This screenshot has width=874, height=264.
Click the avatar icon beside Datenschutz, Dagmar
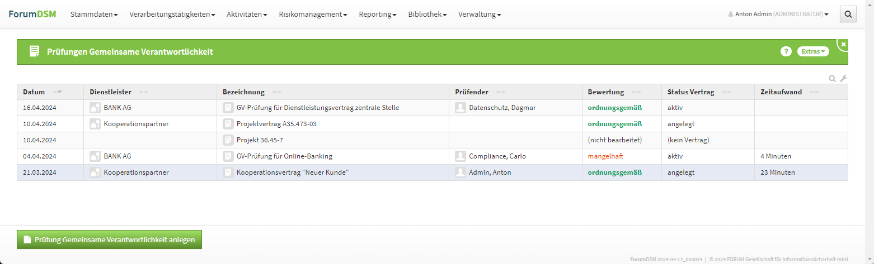point(461,108)
